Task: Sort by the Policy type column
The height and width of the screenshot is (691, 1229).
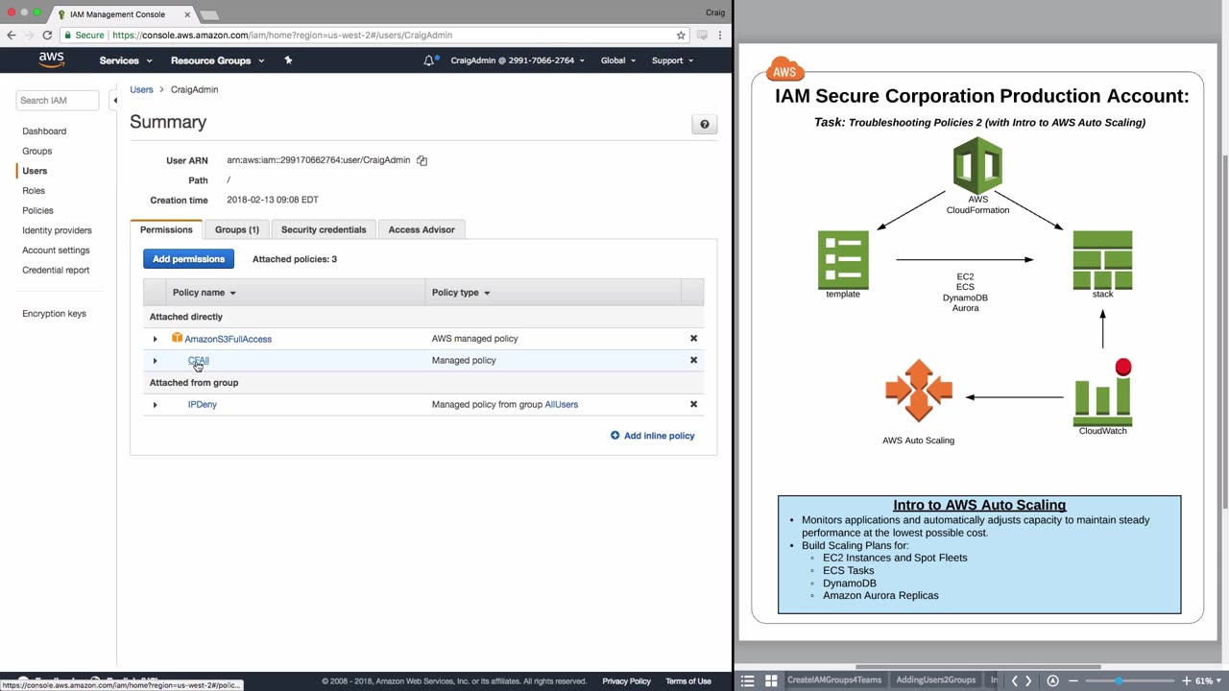Action: pos(461,293)
